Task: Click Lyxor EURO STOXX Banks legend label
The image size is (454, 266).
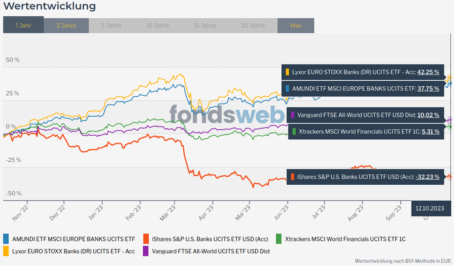Action: [74, 251]
